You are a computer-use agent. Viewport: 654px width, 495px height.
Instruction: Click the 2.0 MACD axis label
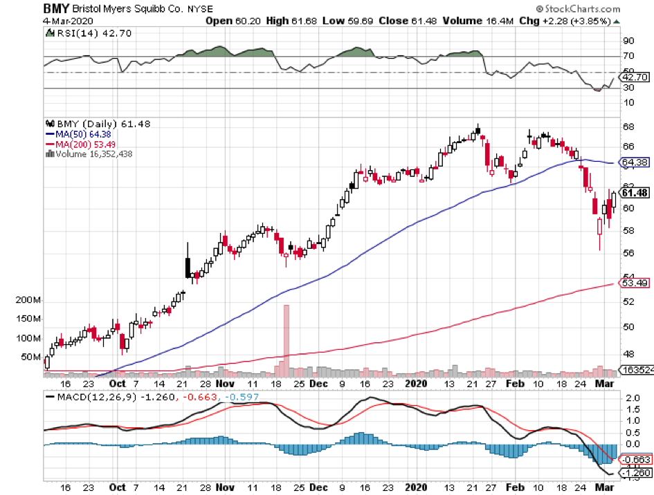tap(633, 398)
